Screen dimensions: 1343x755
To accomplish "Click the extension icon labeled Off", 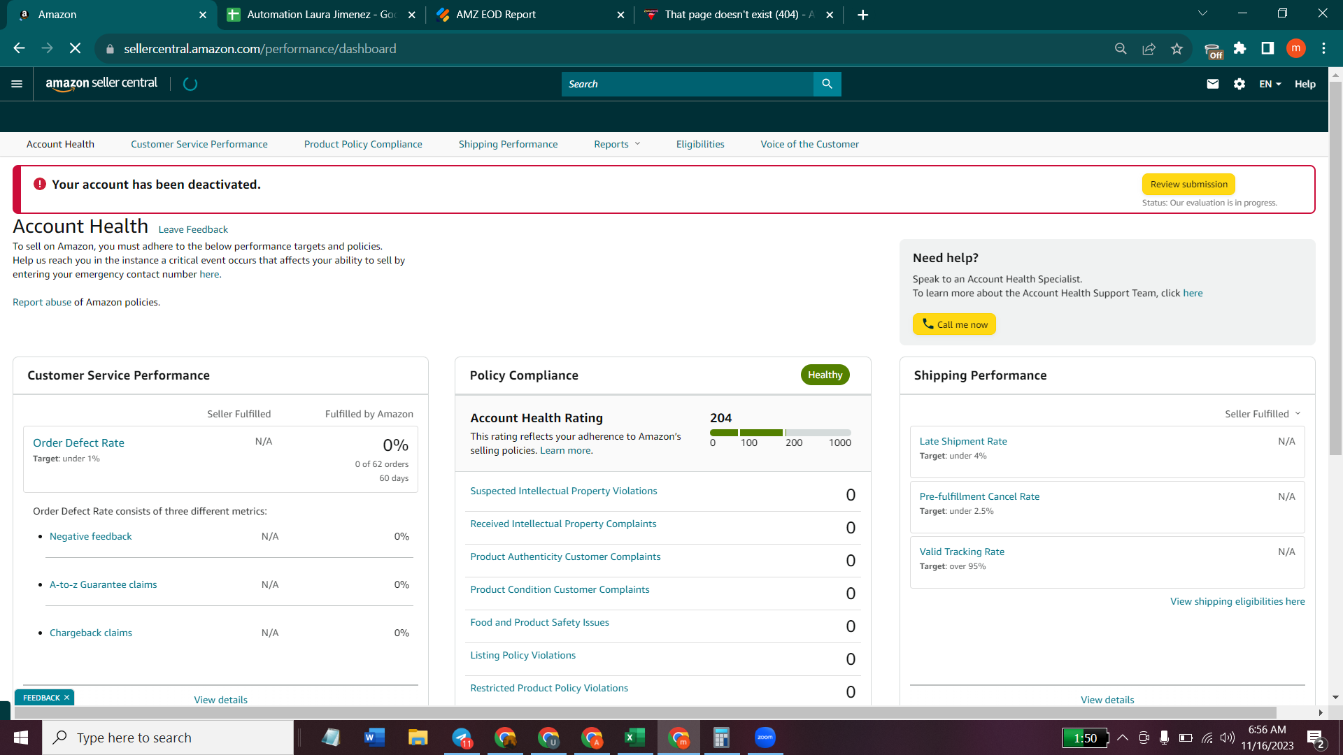I will (x=1213, y=50).
